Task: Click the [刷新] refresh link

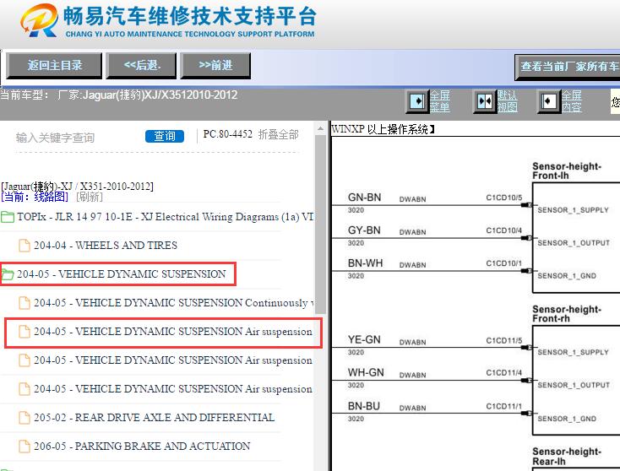Action: click(x=90, y=197)
